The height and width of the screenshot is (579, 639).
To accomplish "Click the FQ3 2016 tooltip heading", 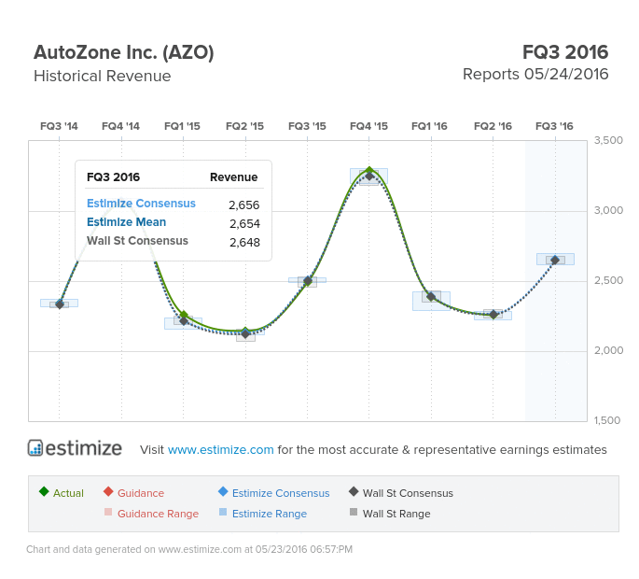I will pyautogui.click(x=113, y=177).
